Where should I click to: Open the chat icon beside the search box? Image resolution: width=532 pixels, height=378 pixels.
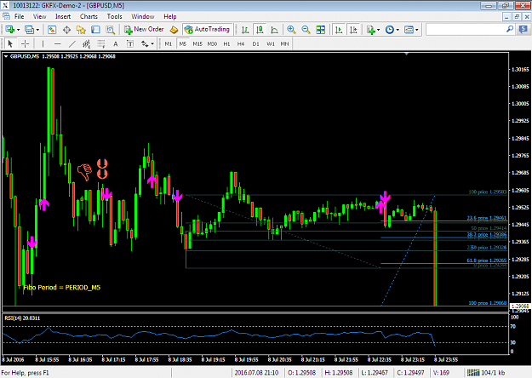[523, 30]
